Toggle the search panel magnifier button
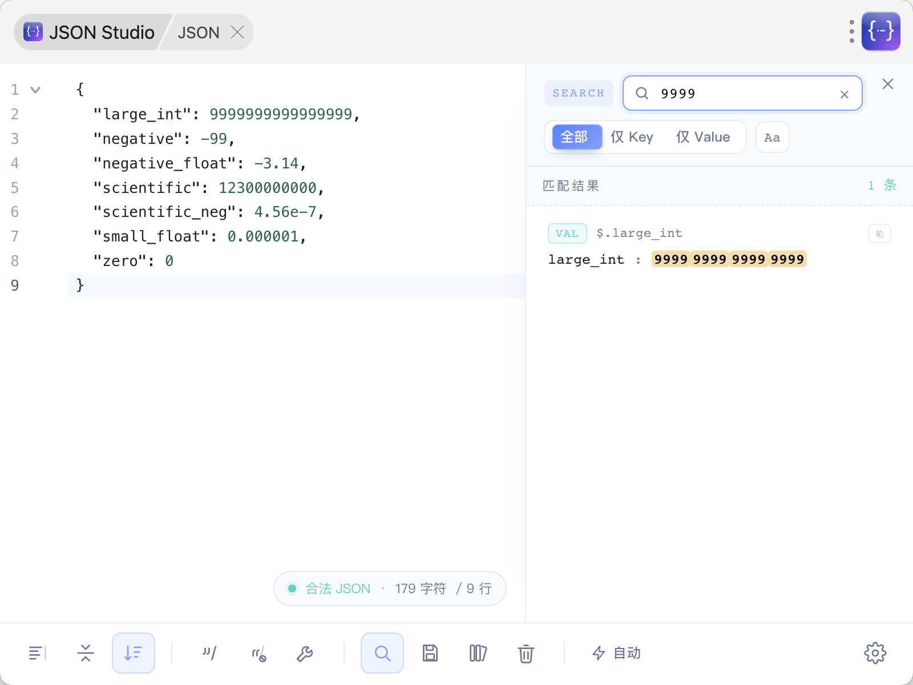The height and width of the screenshot is (685, 913). click(x=382, y=653)
